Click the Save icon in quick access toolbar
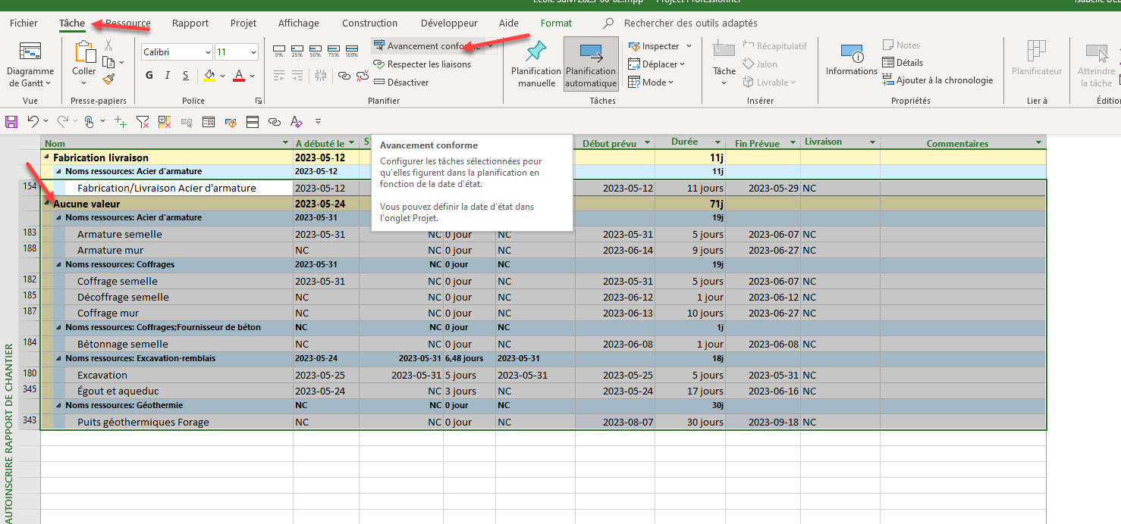1121x524 pixels. click(x=11, y=121)
